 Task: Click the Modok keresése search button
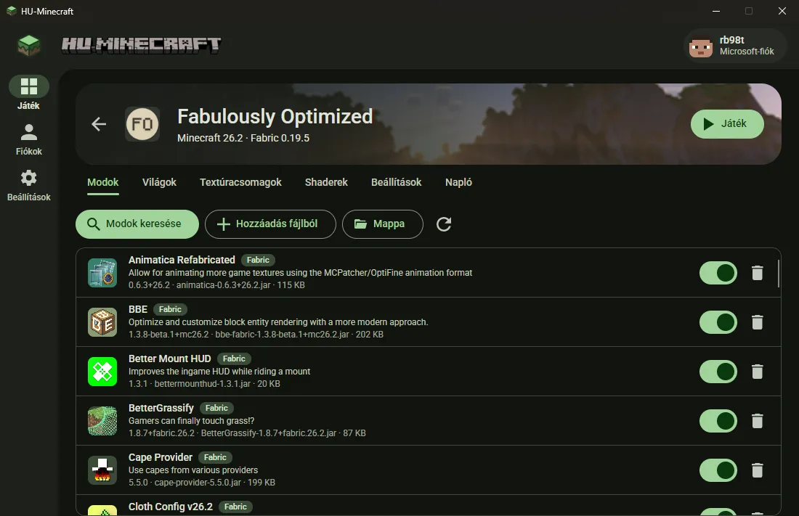[137, 224]
